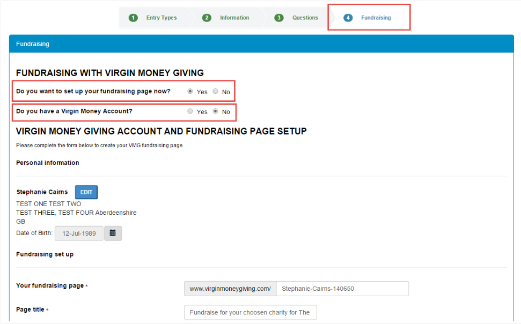Viewport: 521px width, 324px height.
Task: Click the Date of Birth label
Action: click(x=34, y=233)
